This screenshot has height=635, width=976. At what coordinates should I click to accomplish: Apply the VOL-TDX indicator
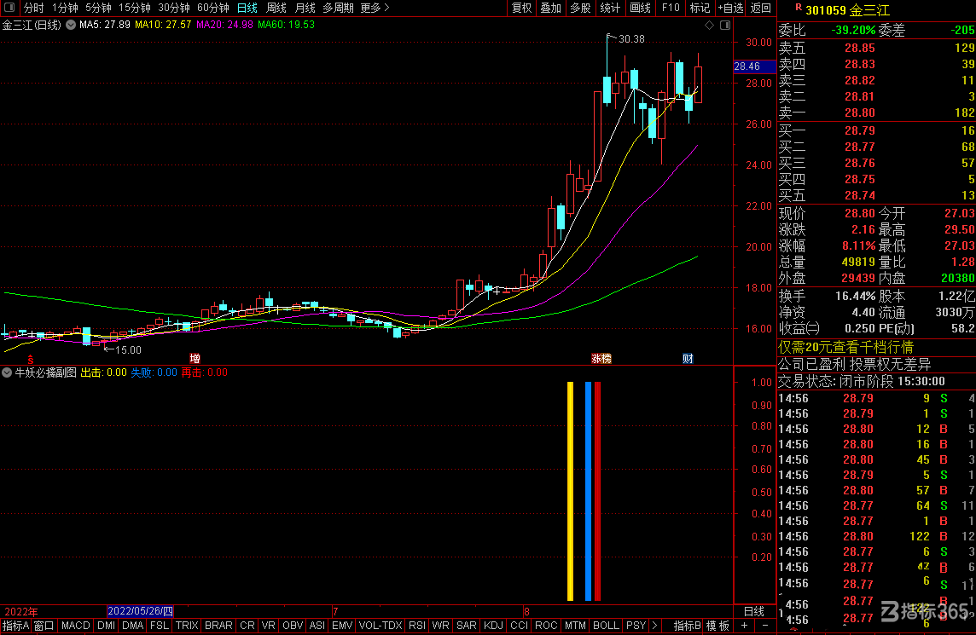[x=381, y=626]
